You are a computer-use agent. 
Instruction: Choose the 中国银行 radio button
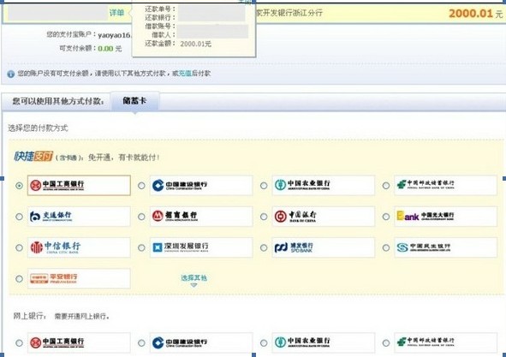[264, 217]
